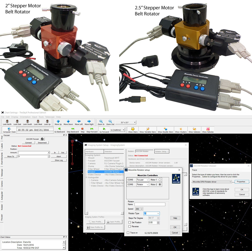Click Help in Moonlite Rotator setup
This screenshot has height=251, width=252.
click(175, 218)
